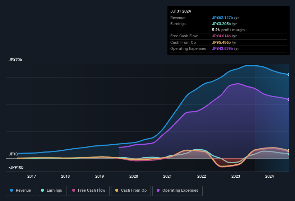
Task: Select the 2022 x-axis label
Action: point(202,176)
